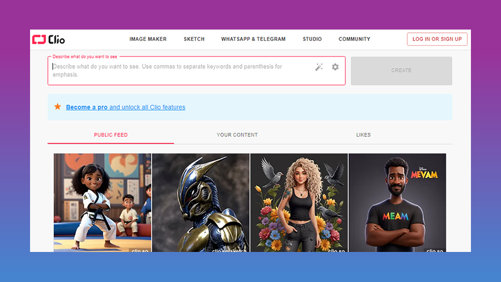Image resolution: width=501 pixels, height=282 pixels.
Task: Click the magic wand prompt enhancer icon
Action: tap(319, 67)
